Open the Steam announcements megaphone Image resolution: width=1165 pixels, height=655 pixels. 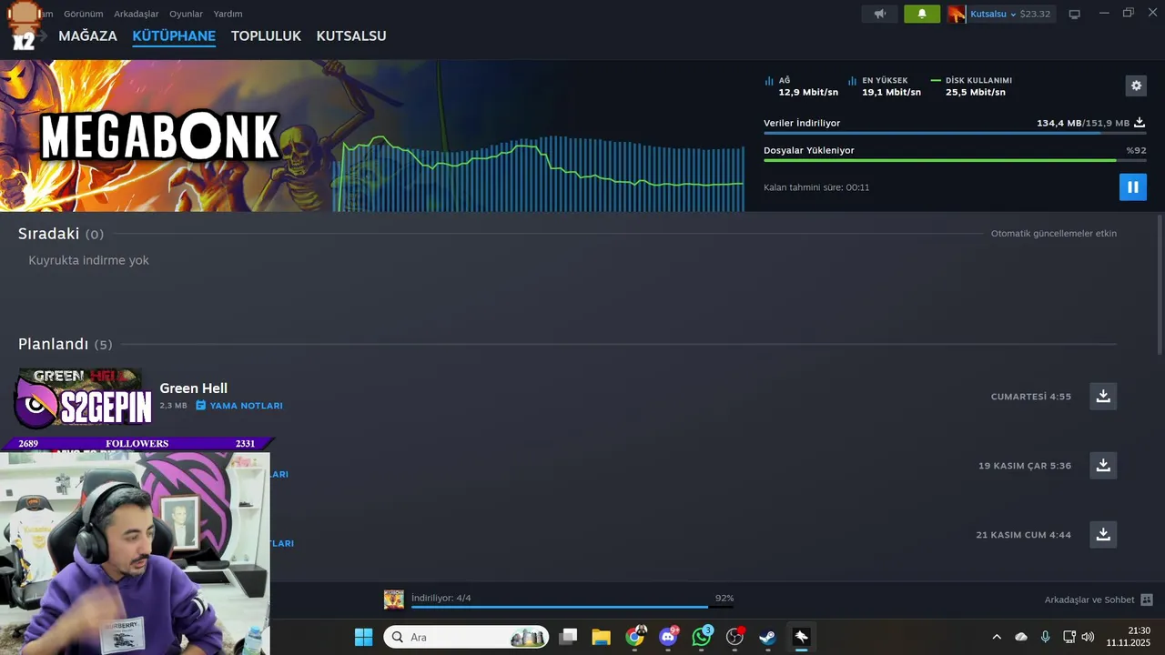[x=880, y=14]
